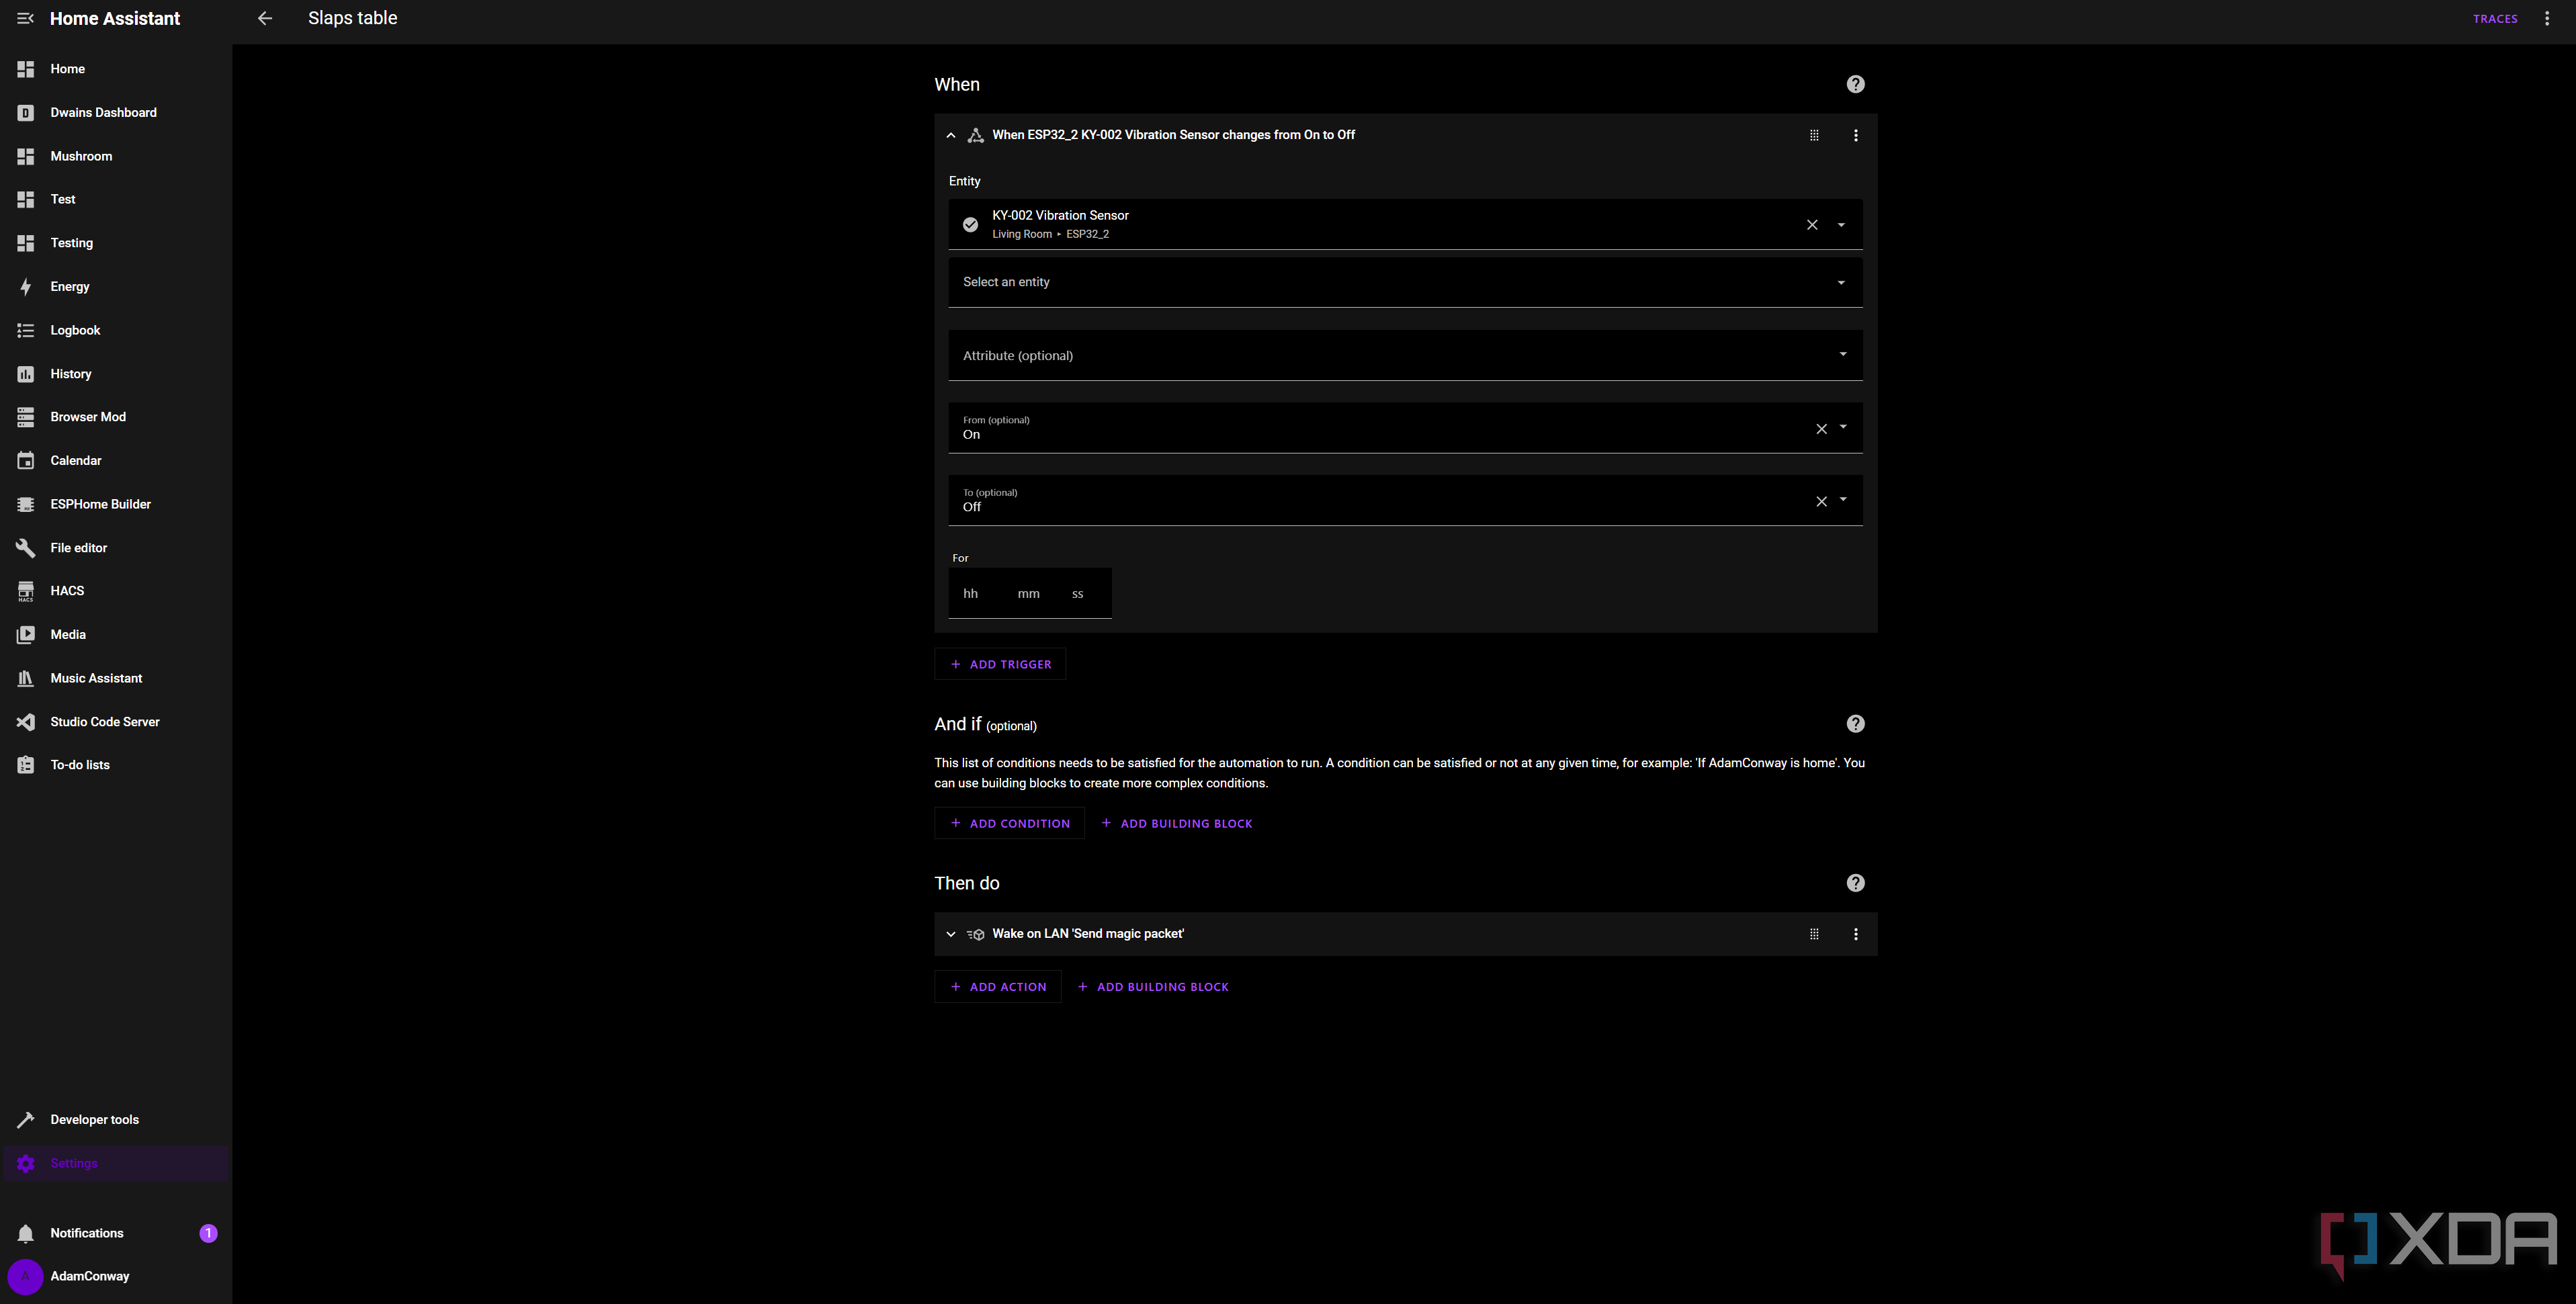The width and height of the screenshot is (2576, 1304).
Task: Open the Testing dashboard in the sidebar
Action: pos(116,243)
